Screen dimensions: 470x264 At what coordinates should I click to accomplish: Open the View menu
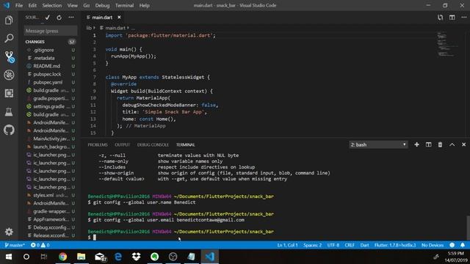pos(72,5)
